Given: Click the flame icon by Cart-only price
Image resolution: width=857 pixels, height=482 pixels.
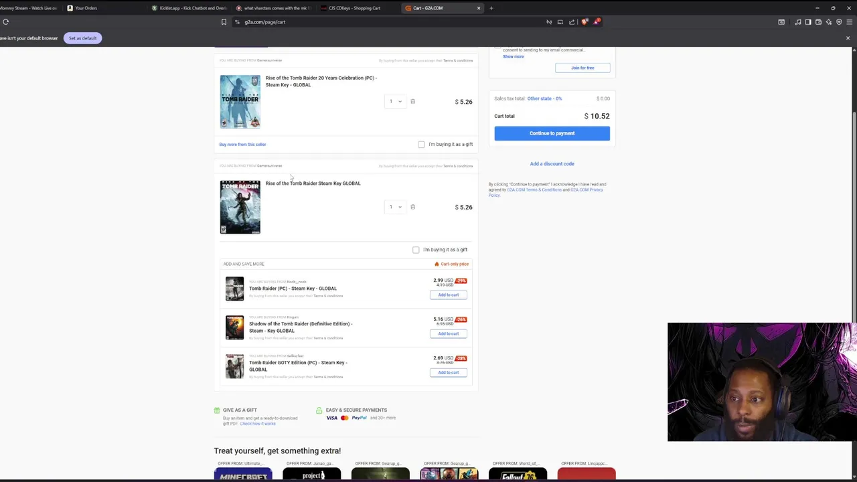Looking at the screenshot, I should pyautogui.click(x=437, y=264).
